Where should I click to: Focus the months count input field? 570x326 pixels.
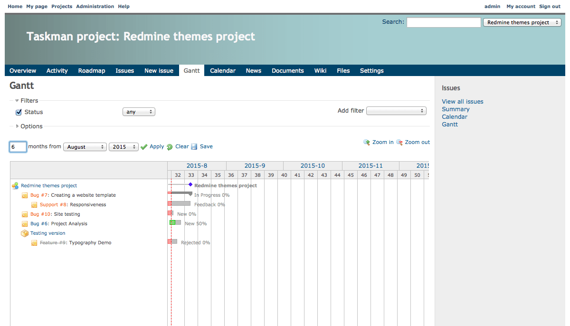(18, 147)
